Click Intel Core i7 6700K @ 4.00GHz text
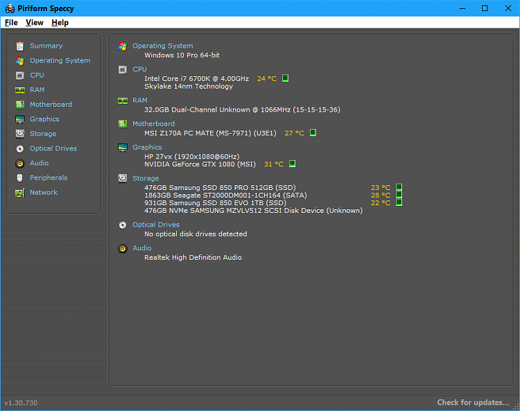Screen dimensions: 520x411 pos(197,78)
